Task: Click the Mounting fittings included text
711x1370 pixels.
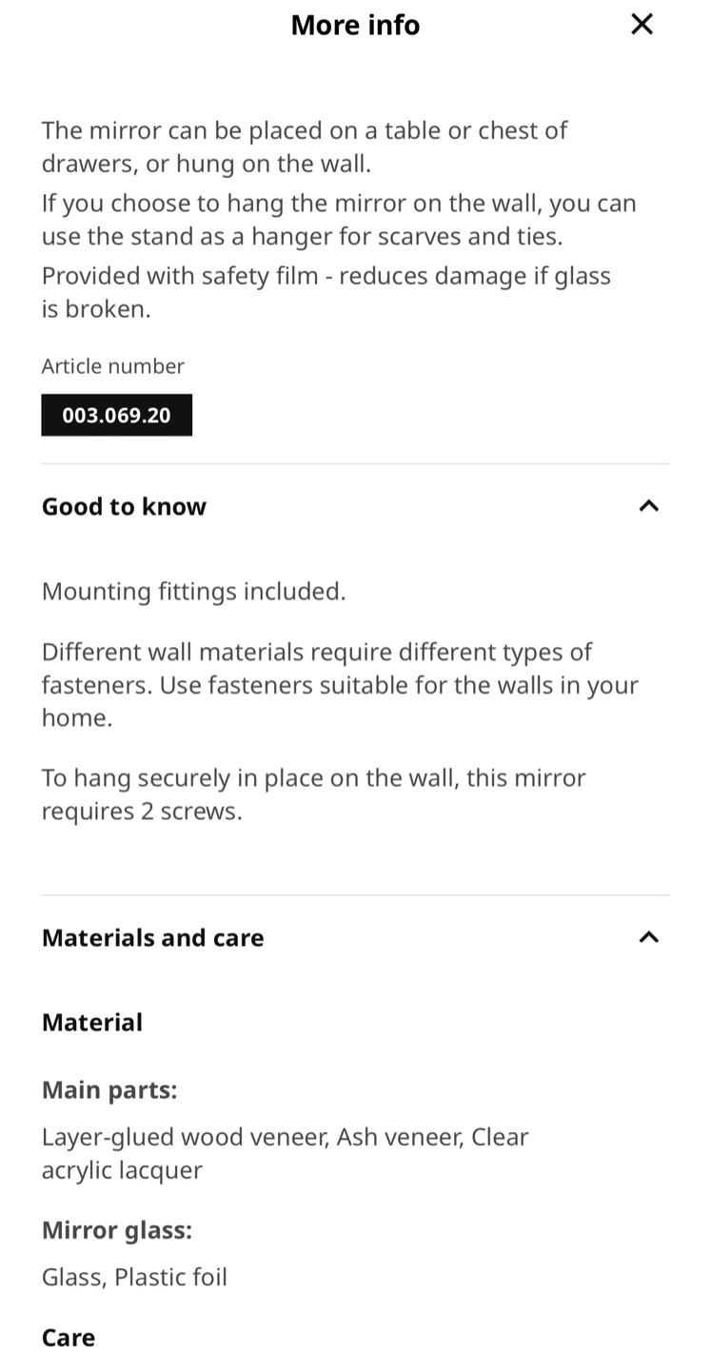Action: (x=193, y=592)
